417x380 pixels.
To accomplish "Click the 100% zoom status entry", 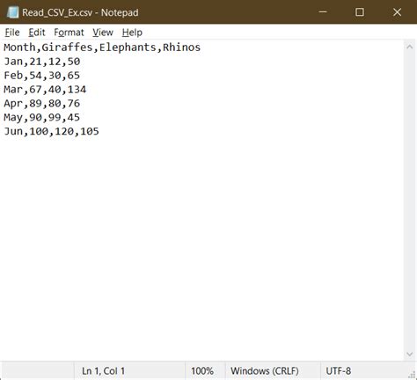I will (202, 371).
